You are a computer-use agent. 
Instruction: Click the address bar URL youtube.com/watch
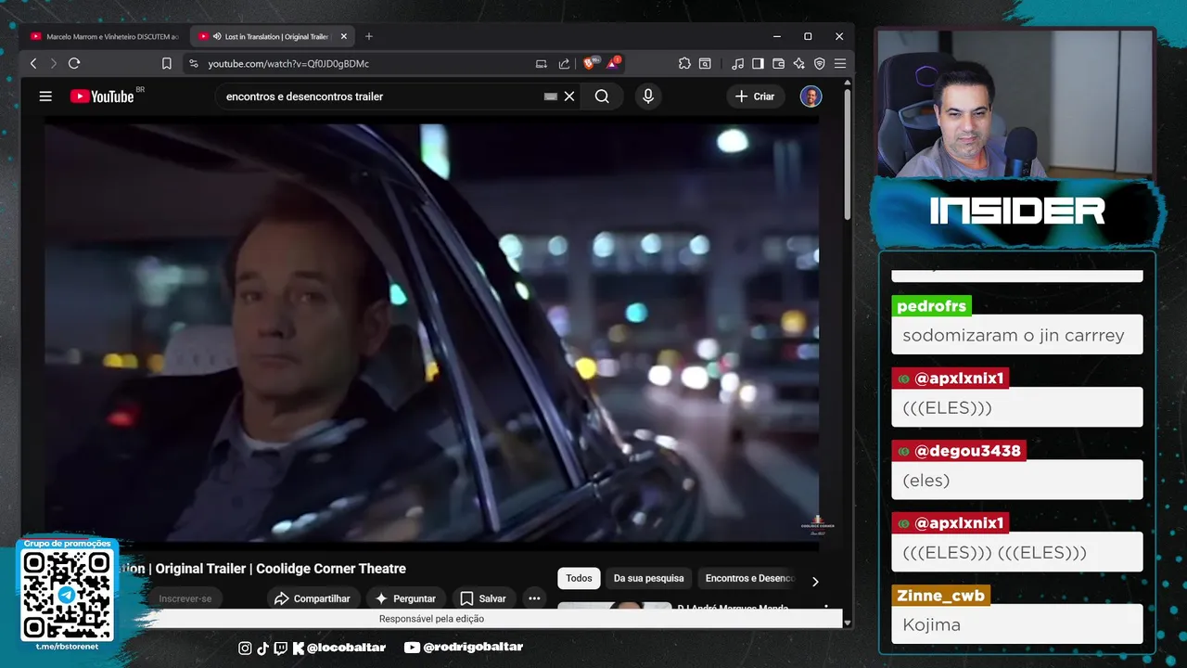[288, 63]
